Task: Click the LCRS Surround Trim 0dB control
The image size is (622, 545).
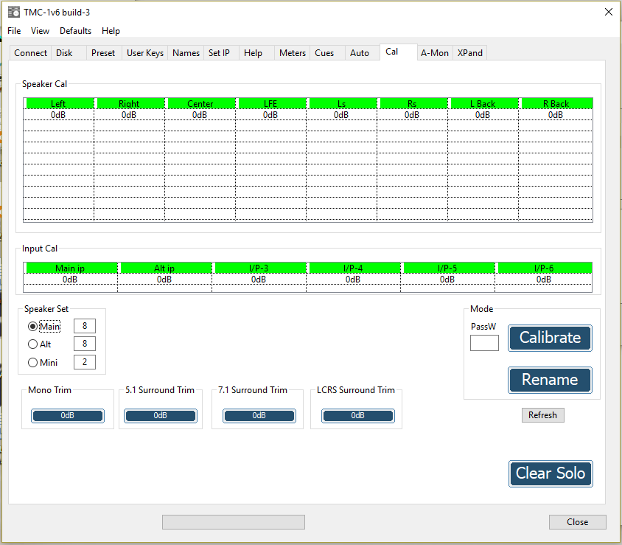Action: [x=358, y=416]
